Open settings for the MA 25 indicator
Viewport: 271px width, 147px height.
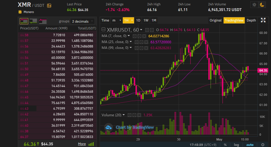click(x=141, y=42)
